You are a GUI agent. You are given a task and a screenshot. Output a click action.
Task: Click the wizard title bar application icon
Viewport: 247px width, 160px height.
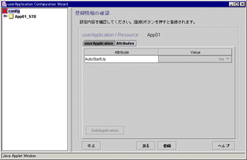(4, 4)
